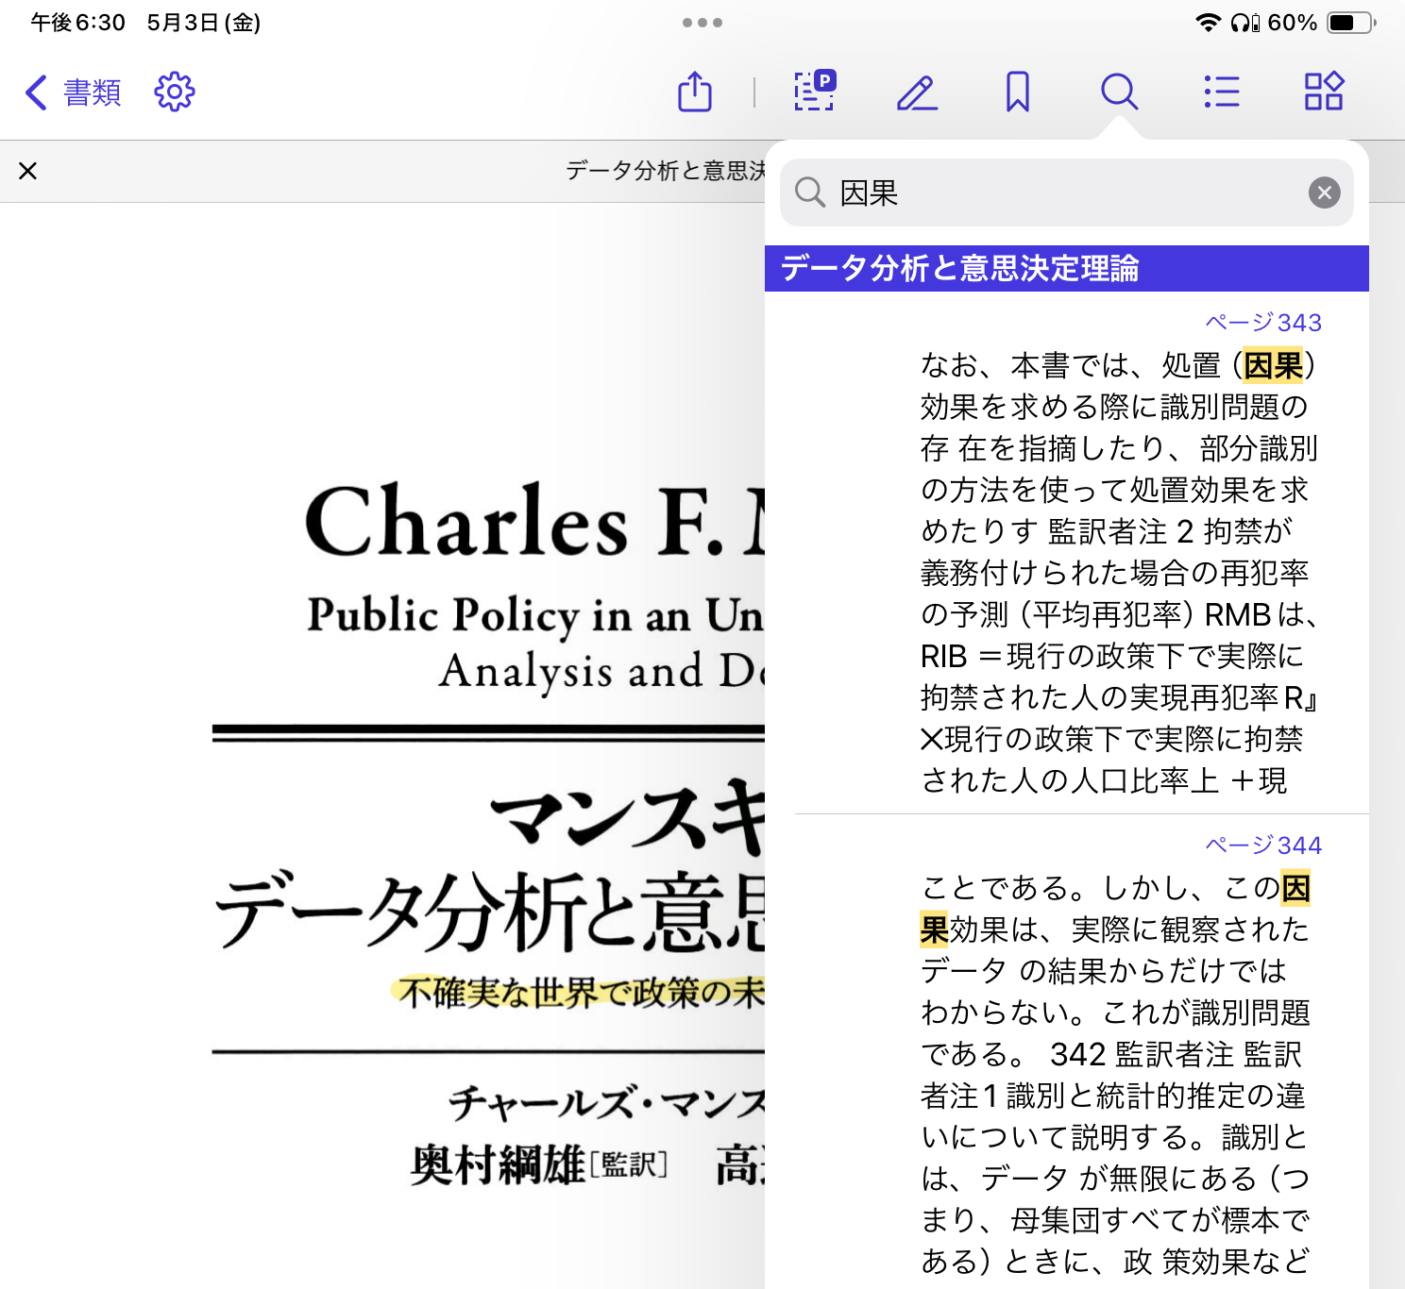Tap the share export icon
1405x1289 pixels.
pyautogui.click(x=695, y=92)
